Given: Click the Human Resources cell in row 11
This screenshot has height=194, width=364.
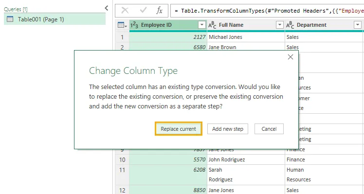Looking at the screenshot, I should tap(324, 175).
